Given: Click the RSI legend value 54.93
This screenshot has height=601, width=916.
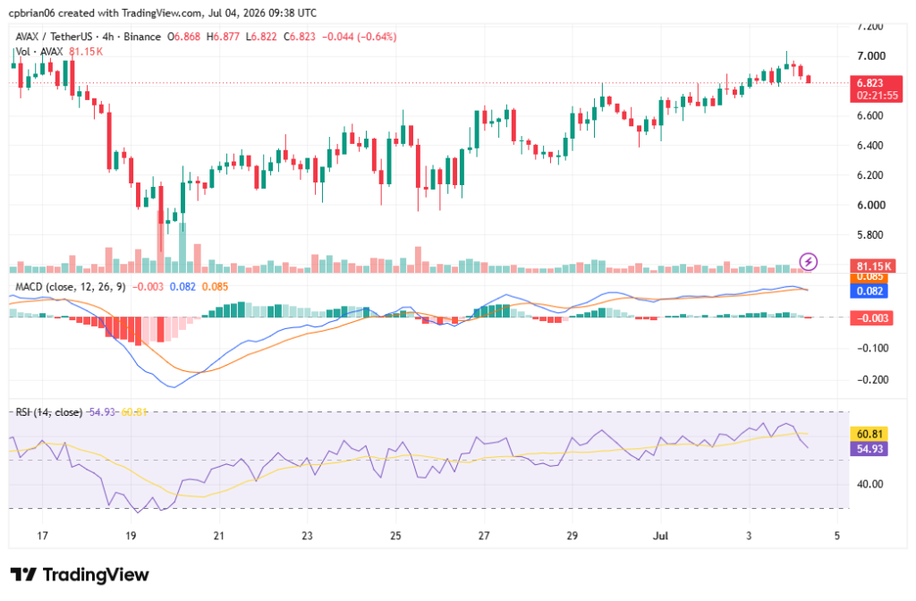Looking at the screenshot, I should pos(102,412).
